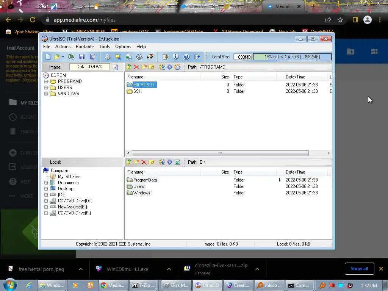The width and height of the screenshot is (388, 291).
Task: Click the Up folder icon in Local toolbar
Action: point(129,162)
